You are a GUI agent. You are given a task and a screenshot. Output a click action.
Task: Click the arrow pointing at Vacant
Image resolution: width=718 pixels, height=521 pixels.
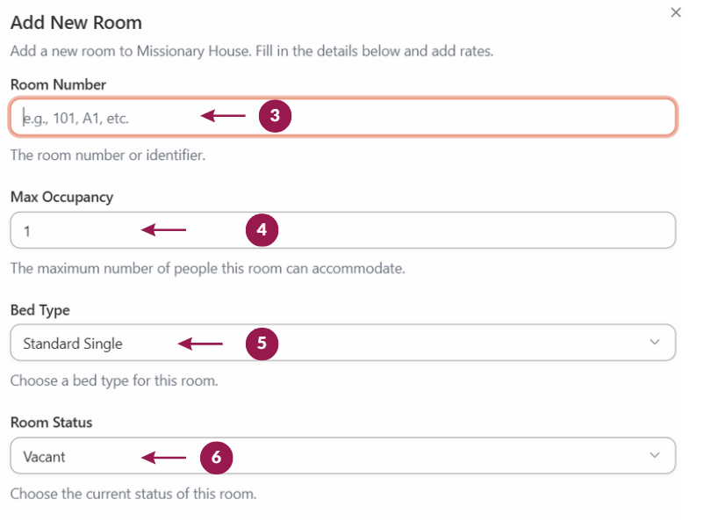164,457
